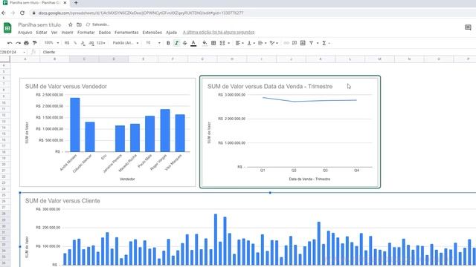The height and width of the screenshot is (267, 476).
Task: Click the Google Sheets home logo
Action: click(7, 28)
